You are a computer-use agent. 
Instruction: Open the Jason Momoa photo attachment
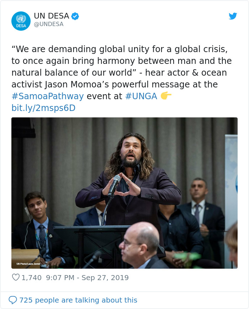pos(124,193)
